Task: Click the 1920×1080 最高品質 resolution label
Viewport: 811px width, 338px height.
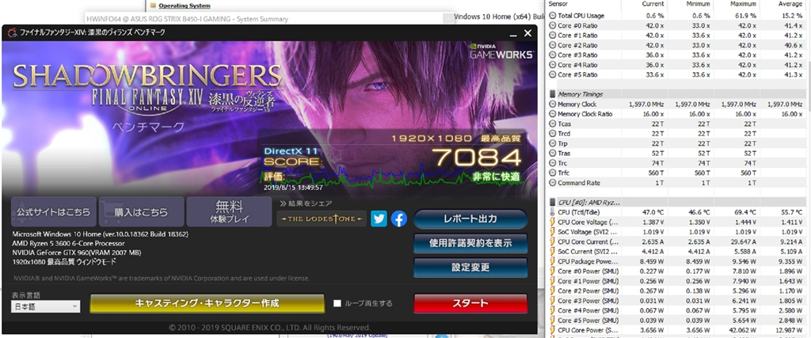Action: 455,139
